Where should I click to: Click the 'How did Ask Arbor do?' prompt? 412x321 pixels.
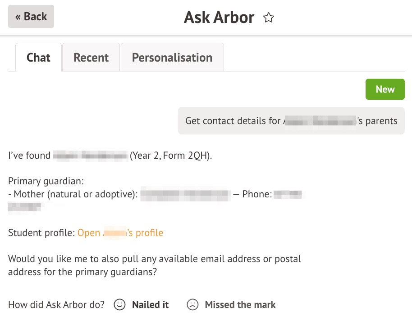click(56, 305)
